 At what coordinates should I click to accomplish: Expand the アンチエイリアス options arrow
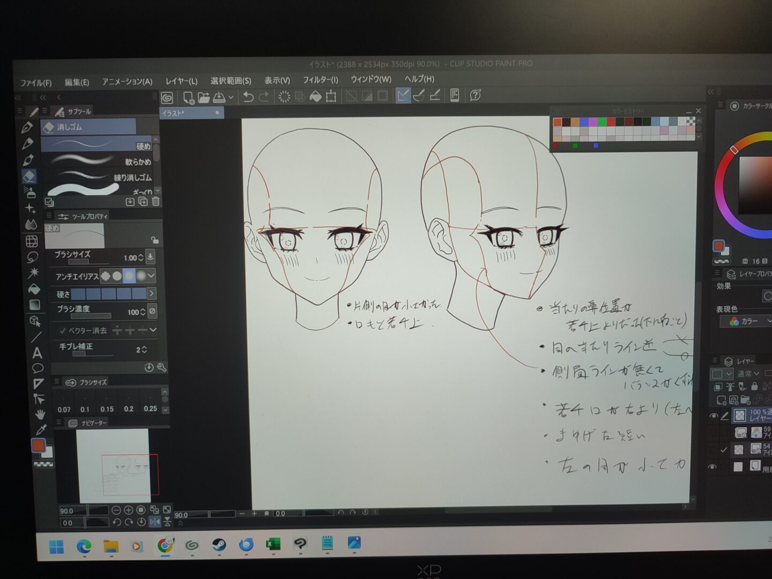[152, 276]
